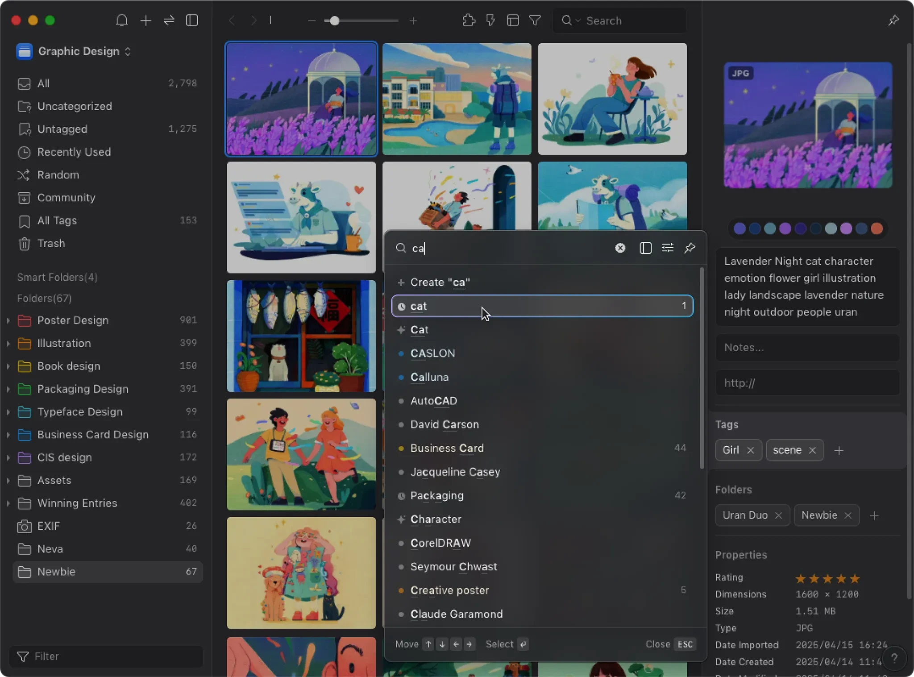Viewport: 914px width, 677px height.
Task: Expand the Book design folder
Action: coord(8,366)
